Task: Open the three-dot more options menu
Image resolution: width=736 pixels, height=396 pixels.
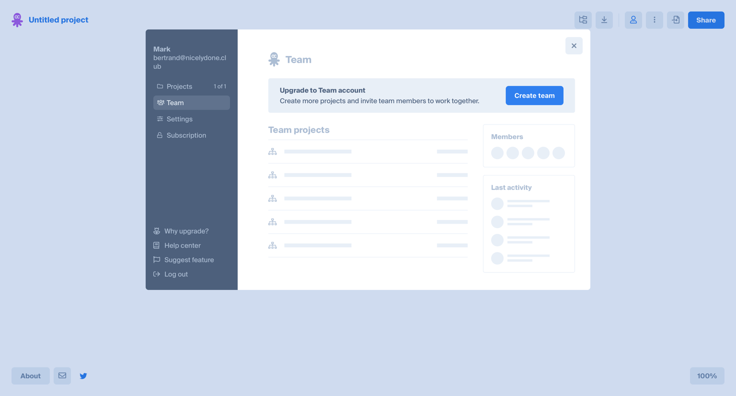Action: pos(654,20)
